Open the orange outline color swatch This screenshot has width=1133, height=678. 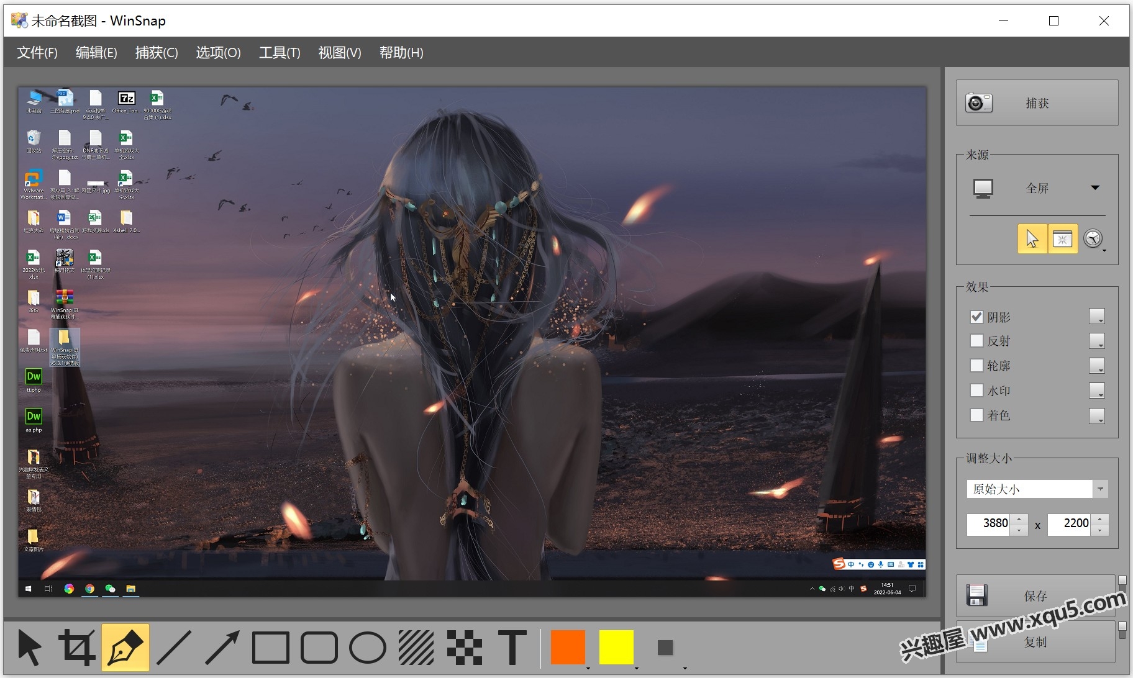click(568, 647)
